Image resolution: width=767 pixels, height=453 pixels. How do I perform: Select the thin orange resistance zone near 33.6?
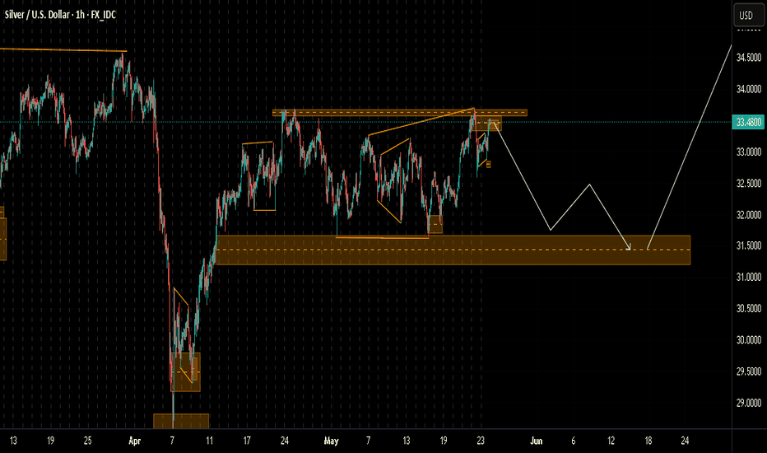click(400, 113)
